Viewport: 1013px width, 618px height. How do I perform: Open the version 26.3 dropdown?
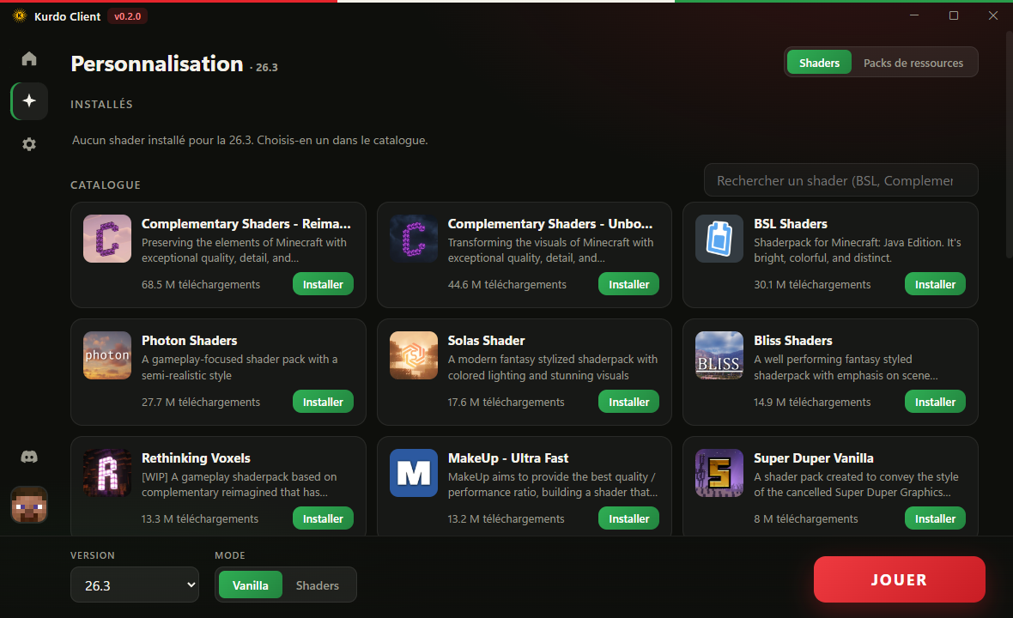pyautogui.click(x=135, y=585)
